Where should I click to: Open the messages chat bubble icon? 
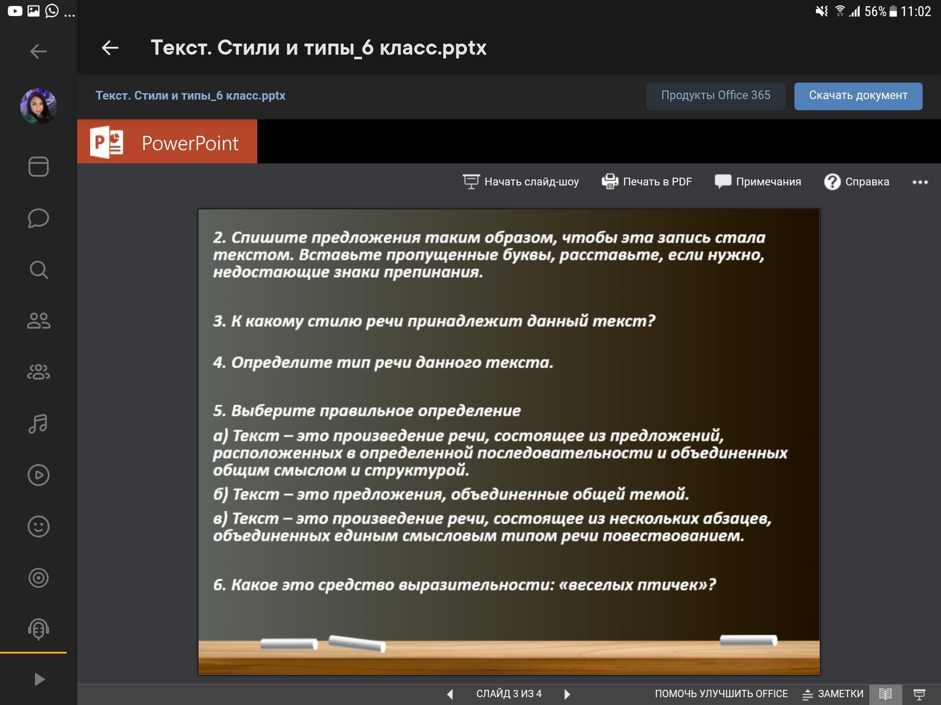pos(39,218)
